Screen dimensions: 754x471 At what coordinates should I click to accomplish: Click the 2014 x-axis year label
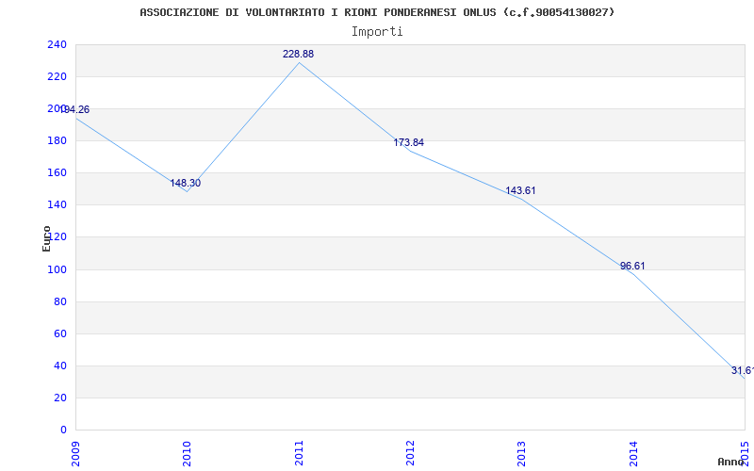coord(633,453)
